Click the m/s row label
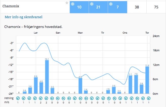166x107 pixels. [x=7, y=102]
